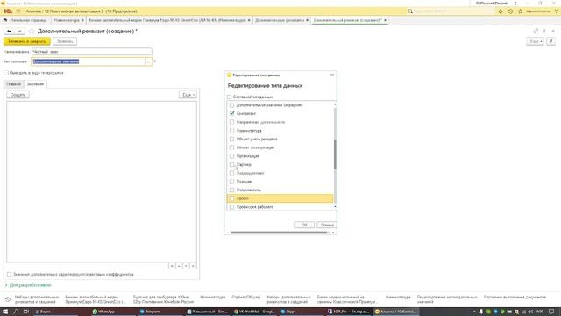
Task: Switch to the Значения tab
Action: 35,84
